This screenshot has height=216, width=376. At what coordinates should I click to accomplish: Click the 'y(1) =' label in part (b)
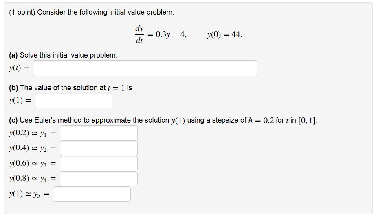[x=20, y=100]
